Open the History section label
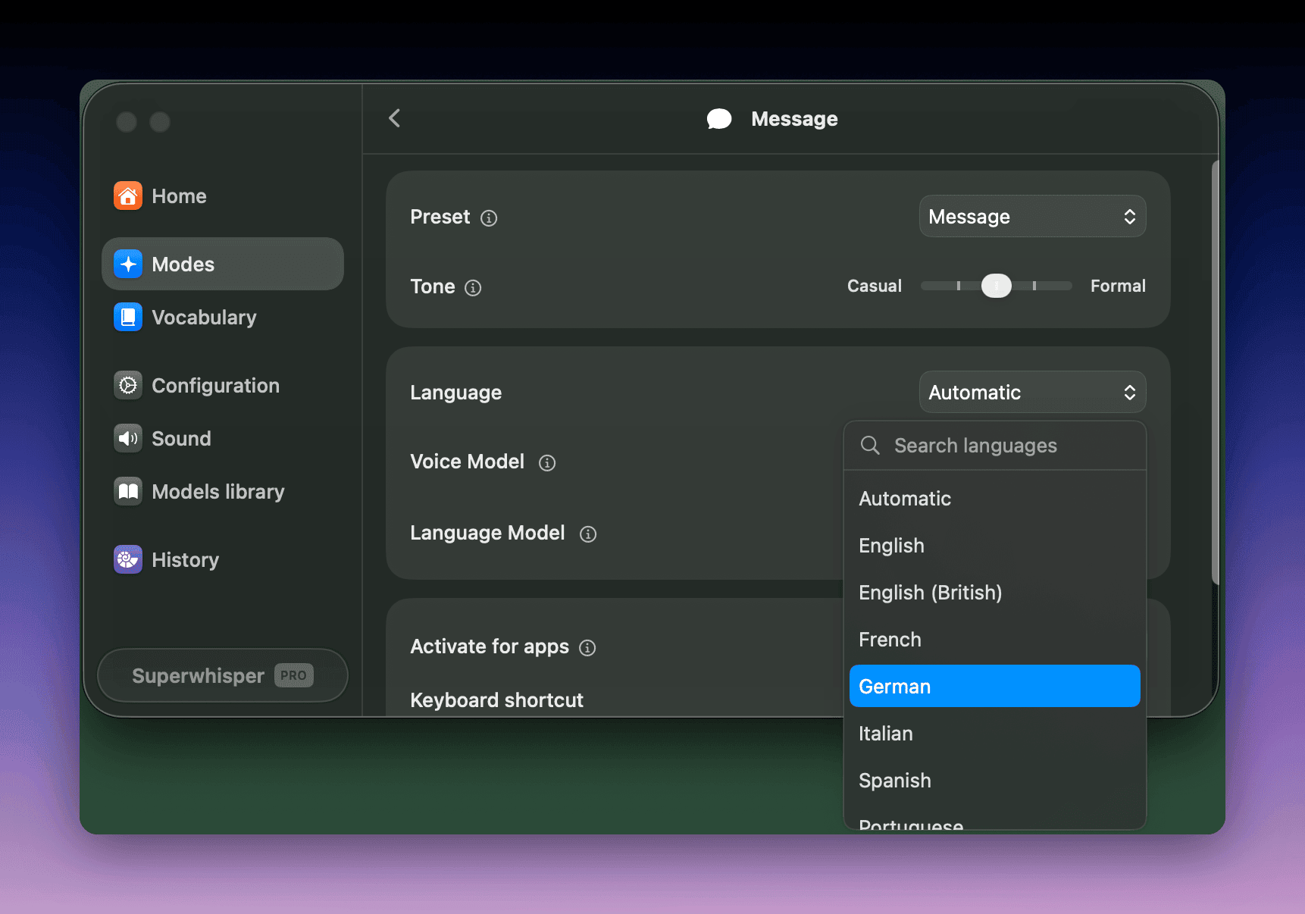Image resolution: width=1305 pixels, height=914 pixels. pyautogui.click(x=185, y=560)
